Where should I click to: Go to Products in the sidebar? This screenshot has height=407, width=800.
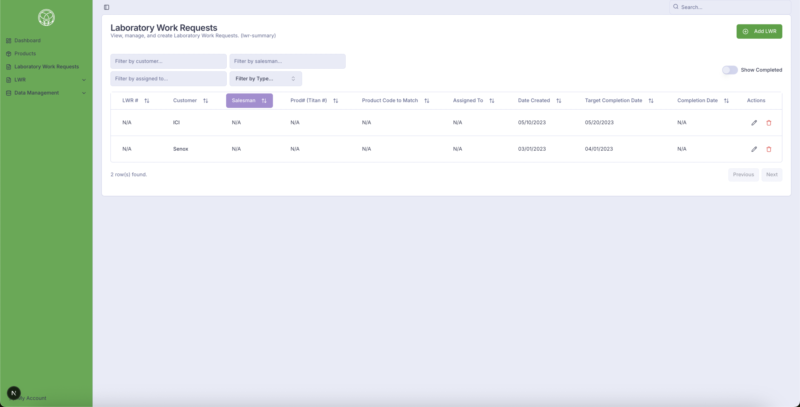pos(25,53)
